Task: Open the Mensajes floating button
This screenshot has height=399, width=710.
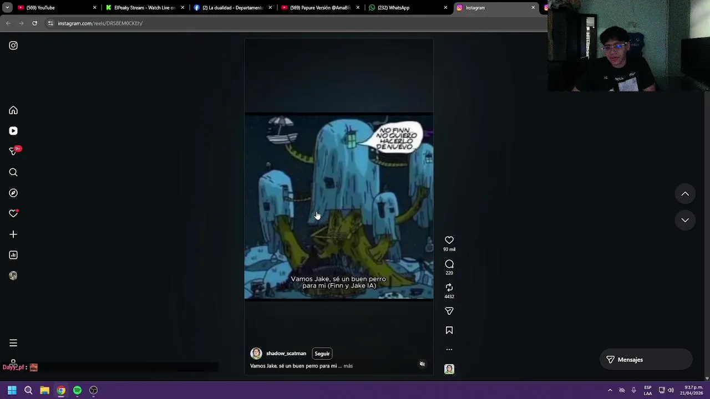Action: pos(646,360)
